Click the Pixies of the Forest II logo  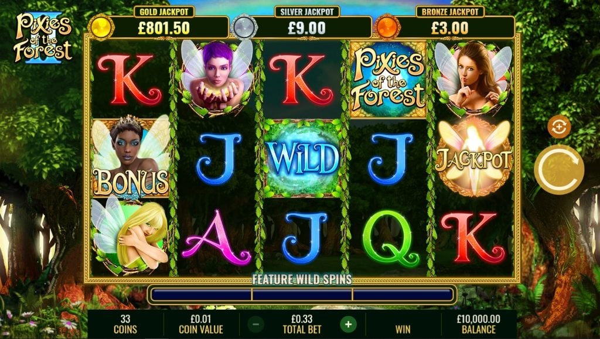(x=43, y=38)
